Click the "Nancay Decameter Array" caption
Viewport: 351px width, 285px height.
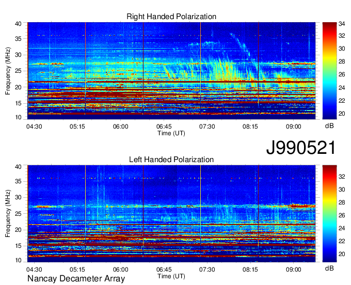click(x=76, y=278)
